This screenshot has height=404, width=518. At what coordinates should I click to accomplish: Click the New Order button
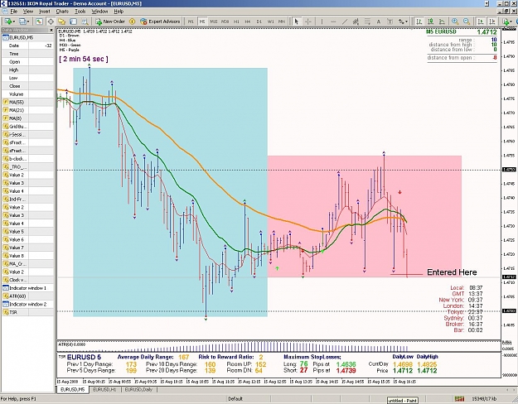coord(110,22)
